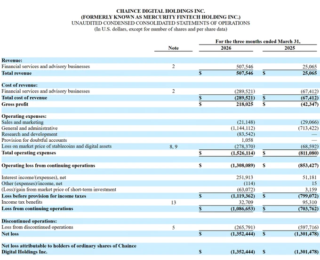Screen dimensions: 320x260
Task: Select other expenses value (114)
Action: 249,184
